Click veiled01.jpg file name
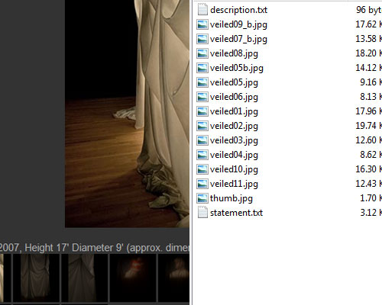The height and width of the screenshot is (305, 382). [x=234, y=111]
